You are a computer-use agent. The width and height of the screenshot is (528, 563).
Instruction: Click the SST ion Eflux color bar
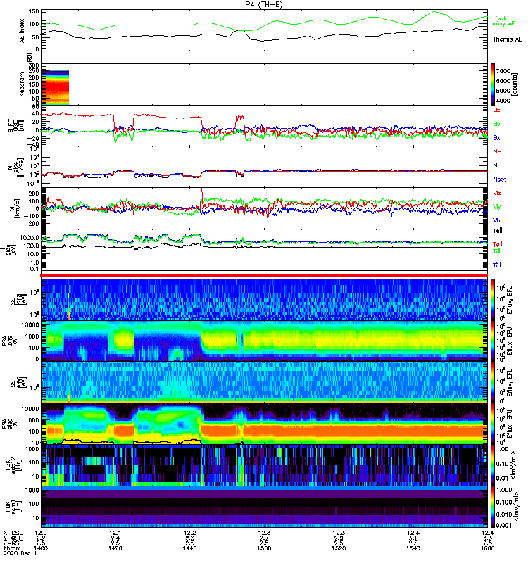click(x=493, y=300)
